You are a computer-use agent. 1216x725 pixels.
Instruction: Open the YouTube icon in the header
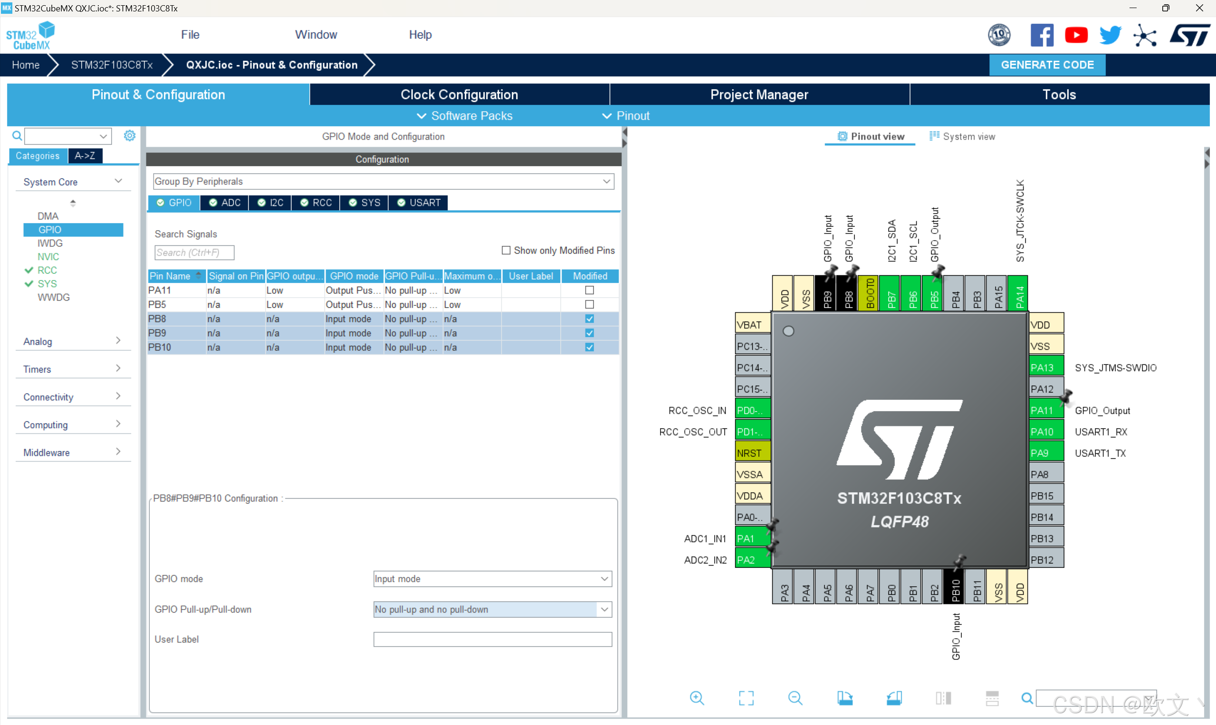1076,35
